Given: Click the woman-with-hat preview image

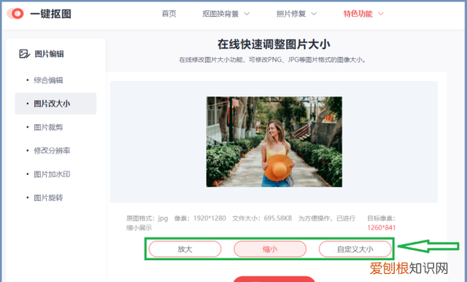Looking at the screenshot, I should pyautogui.click(x=274, y=141).
